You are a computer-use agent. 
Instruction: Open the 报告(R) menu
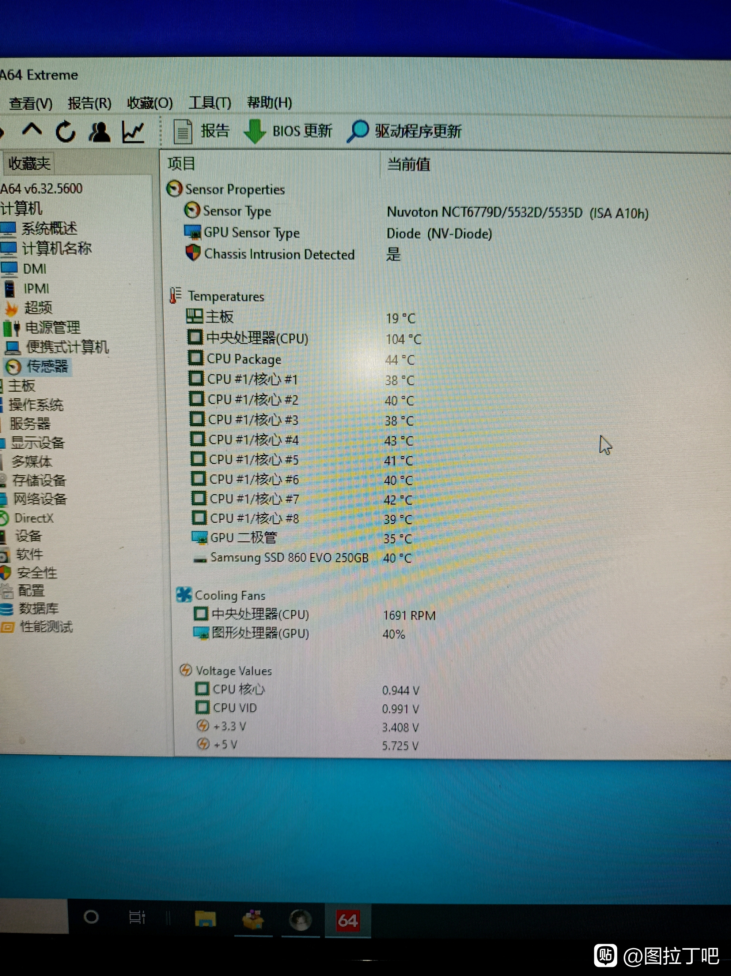pos(90,103)
